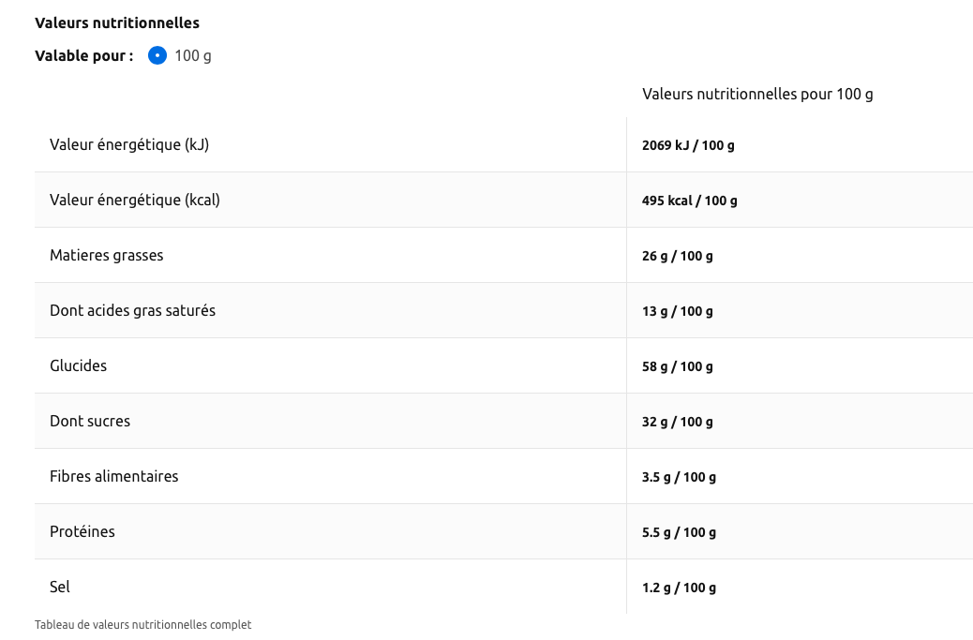Select the Valeur énergétique (kcal) row label

point(135,200)
